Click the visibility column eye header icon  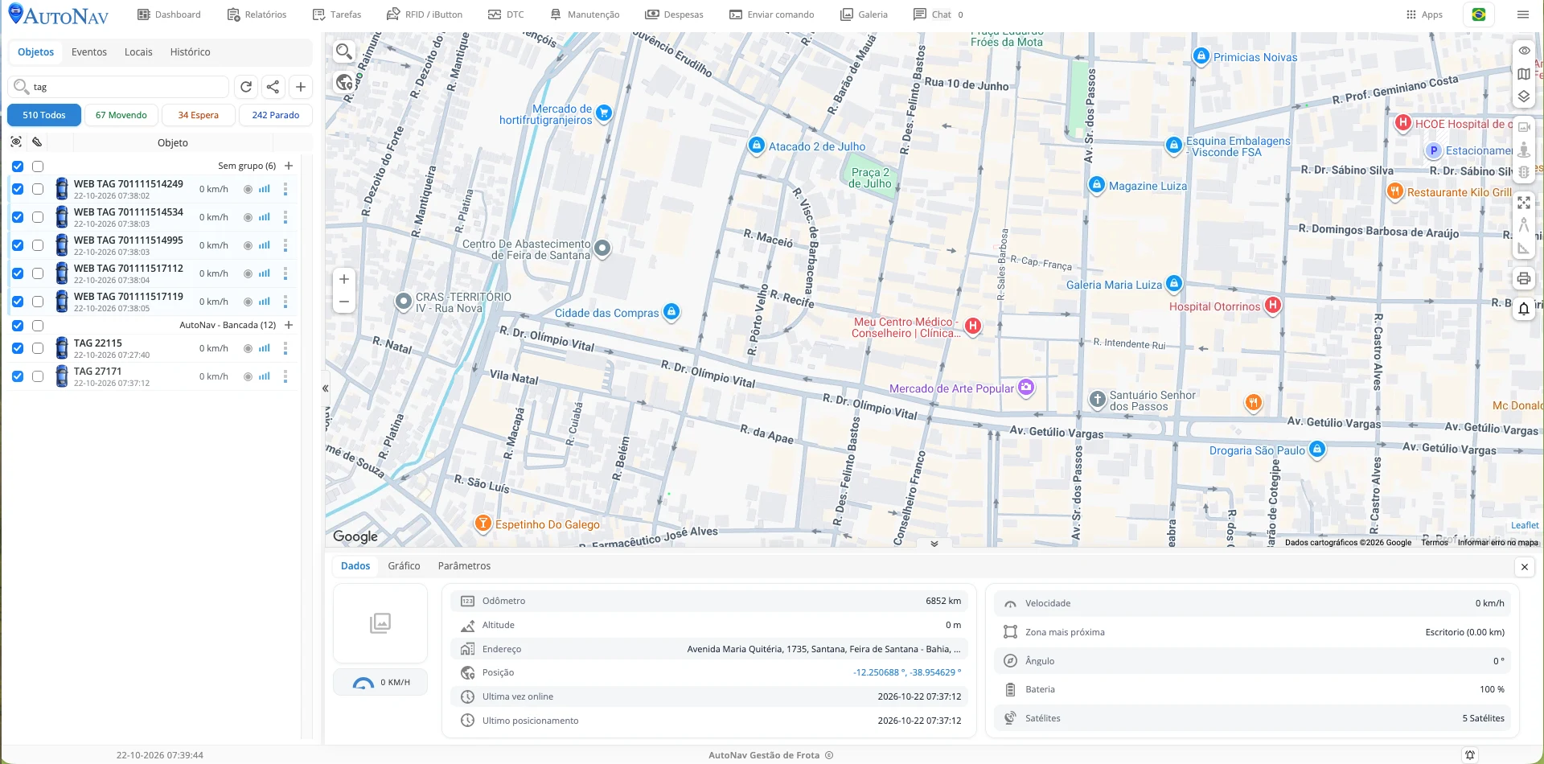pos(16,142)
